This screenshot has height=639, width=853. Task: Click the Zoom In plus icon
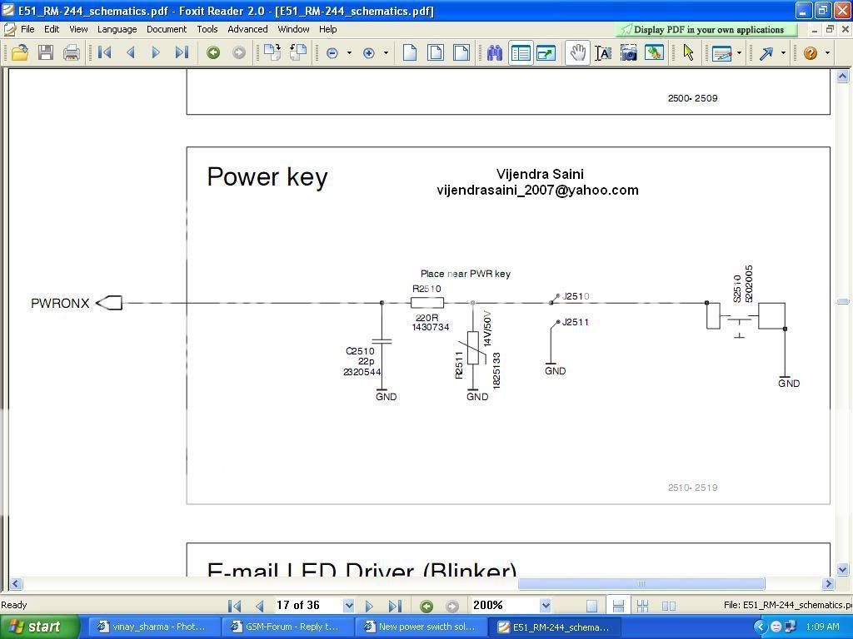tap(369, 53)
